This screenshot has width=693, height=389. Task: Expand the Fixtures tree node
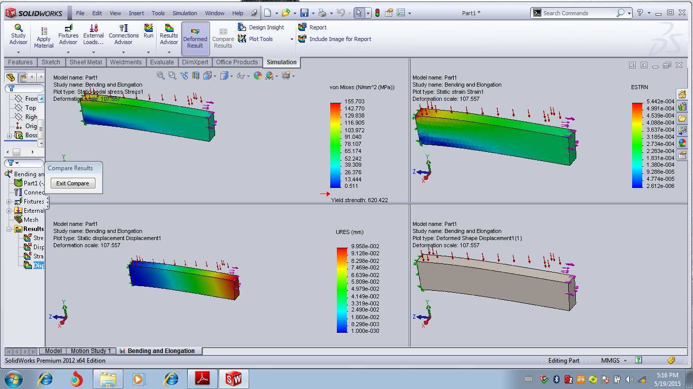click(x=9, y=202)
